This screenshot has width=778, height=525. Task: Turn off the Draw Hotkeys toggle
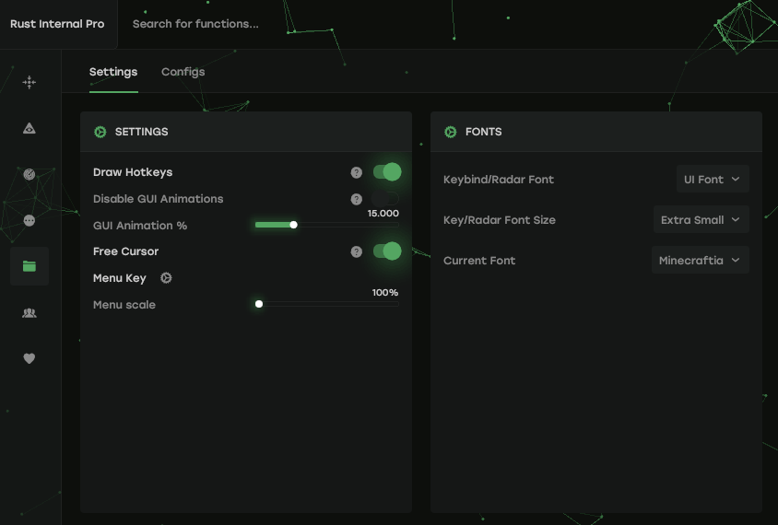[x=387, y=172]
